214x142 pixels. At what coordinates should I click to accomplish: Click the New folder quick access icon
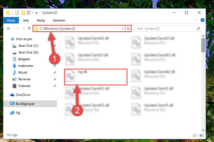point(23,13)
